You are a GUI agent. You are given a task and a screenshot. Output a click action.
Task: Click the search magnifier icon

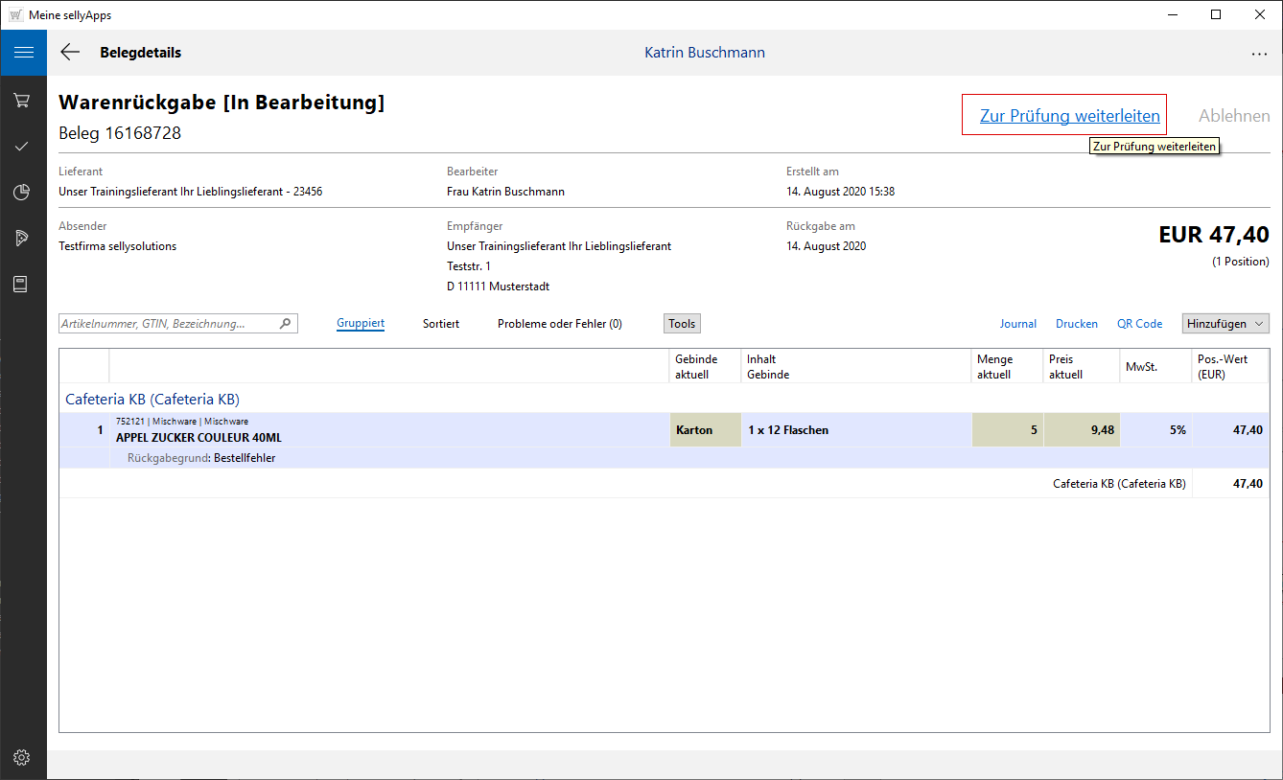(285, 324)
